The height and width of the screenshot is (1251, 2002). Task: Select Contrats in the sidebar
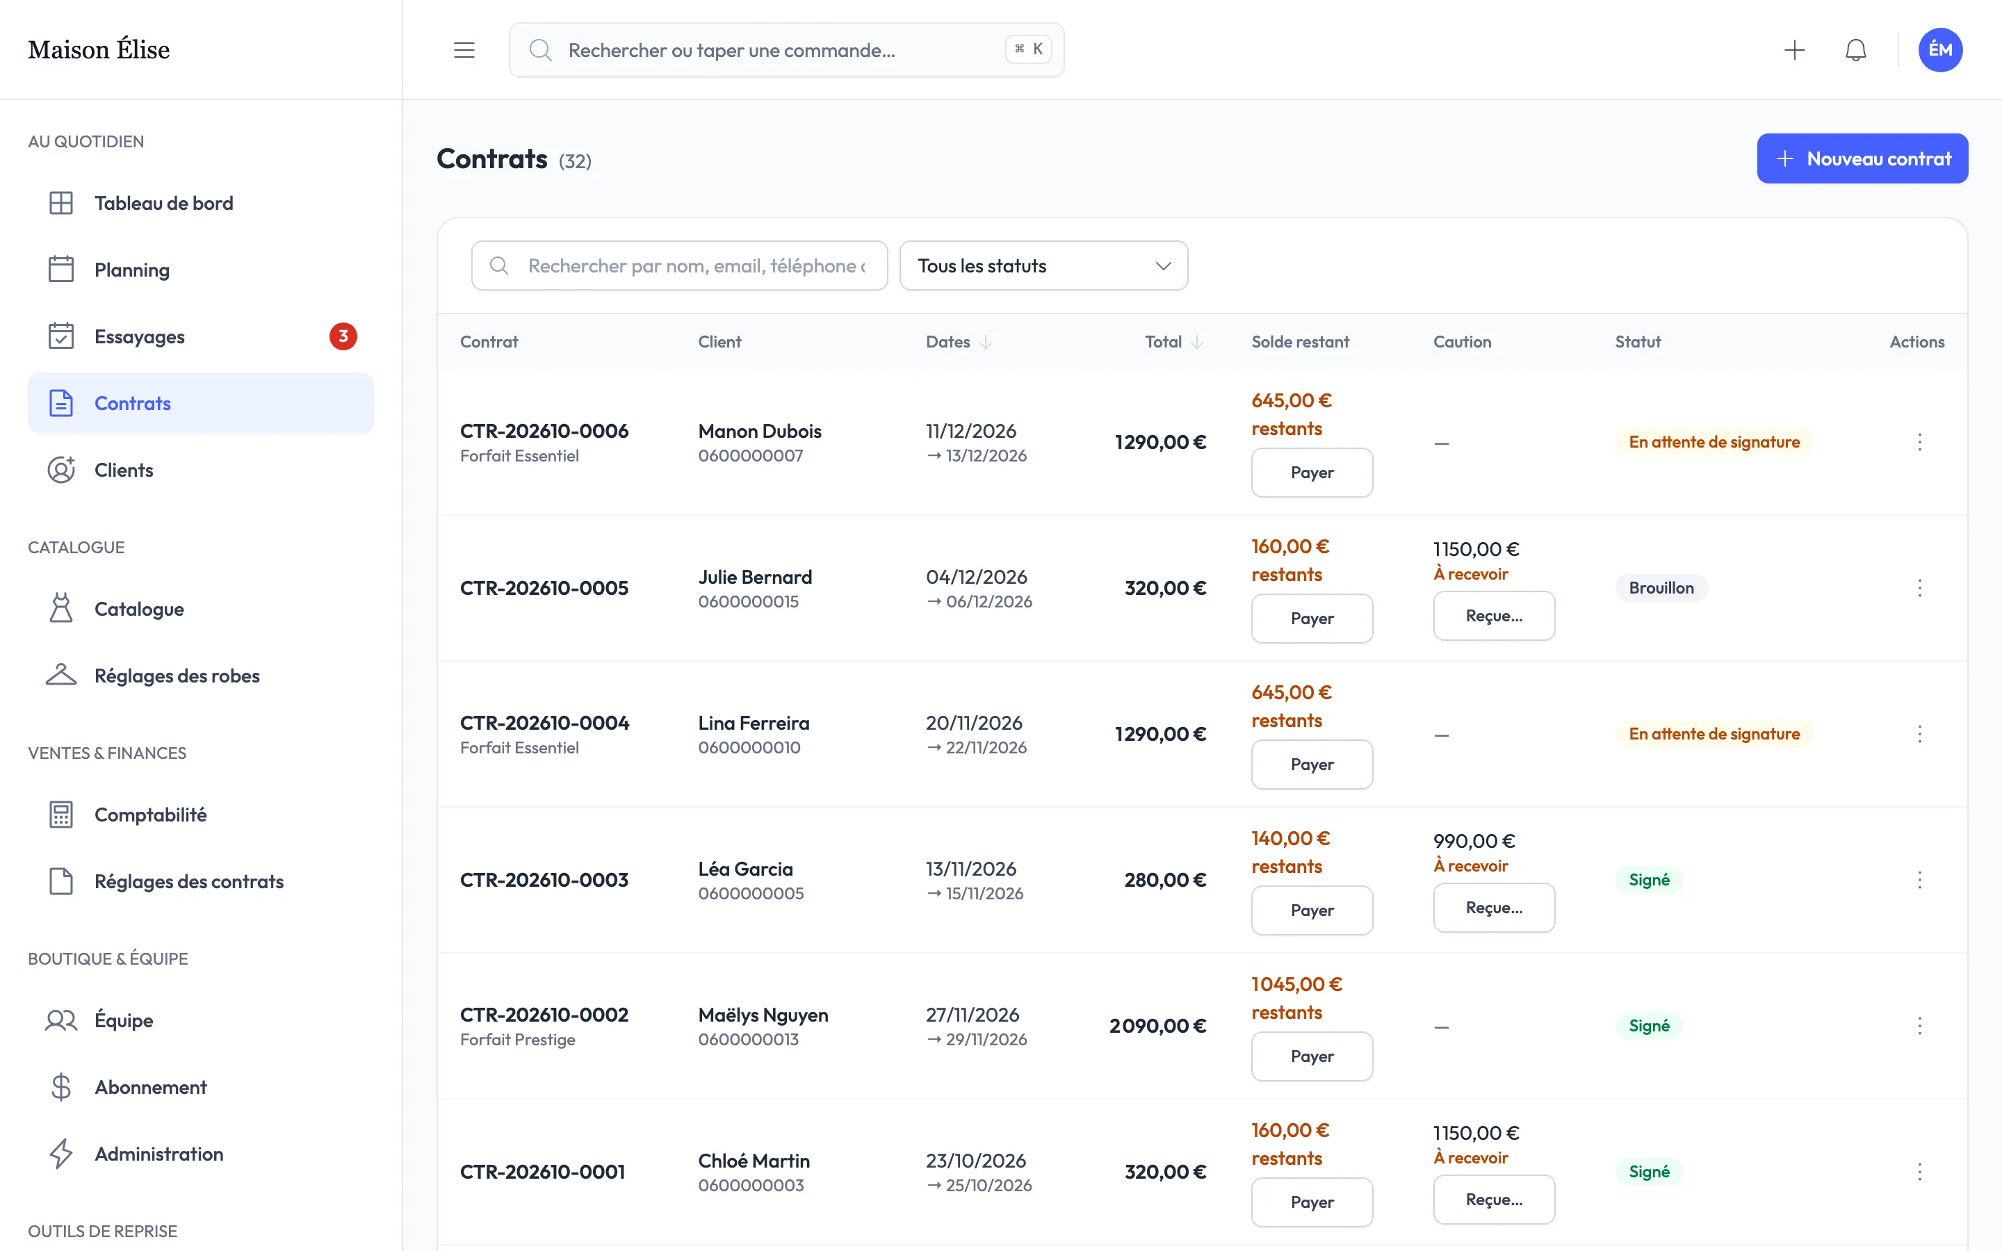tap(201, 403)
